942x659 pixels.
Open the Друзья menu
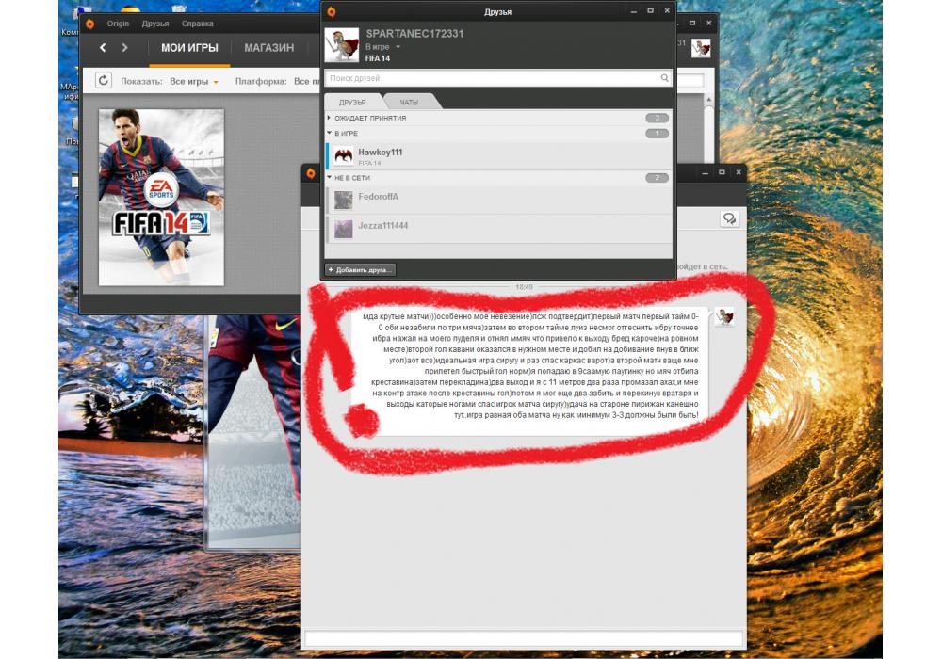tap(155, 24)
